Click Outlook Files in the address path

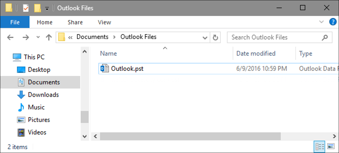coord(138,37)
